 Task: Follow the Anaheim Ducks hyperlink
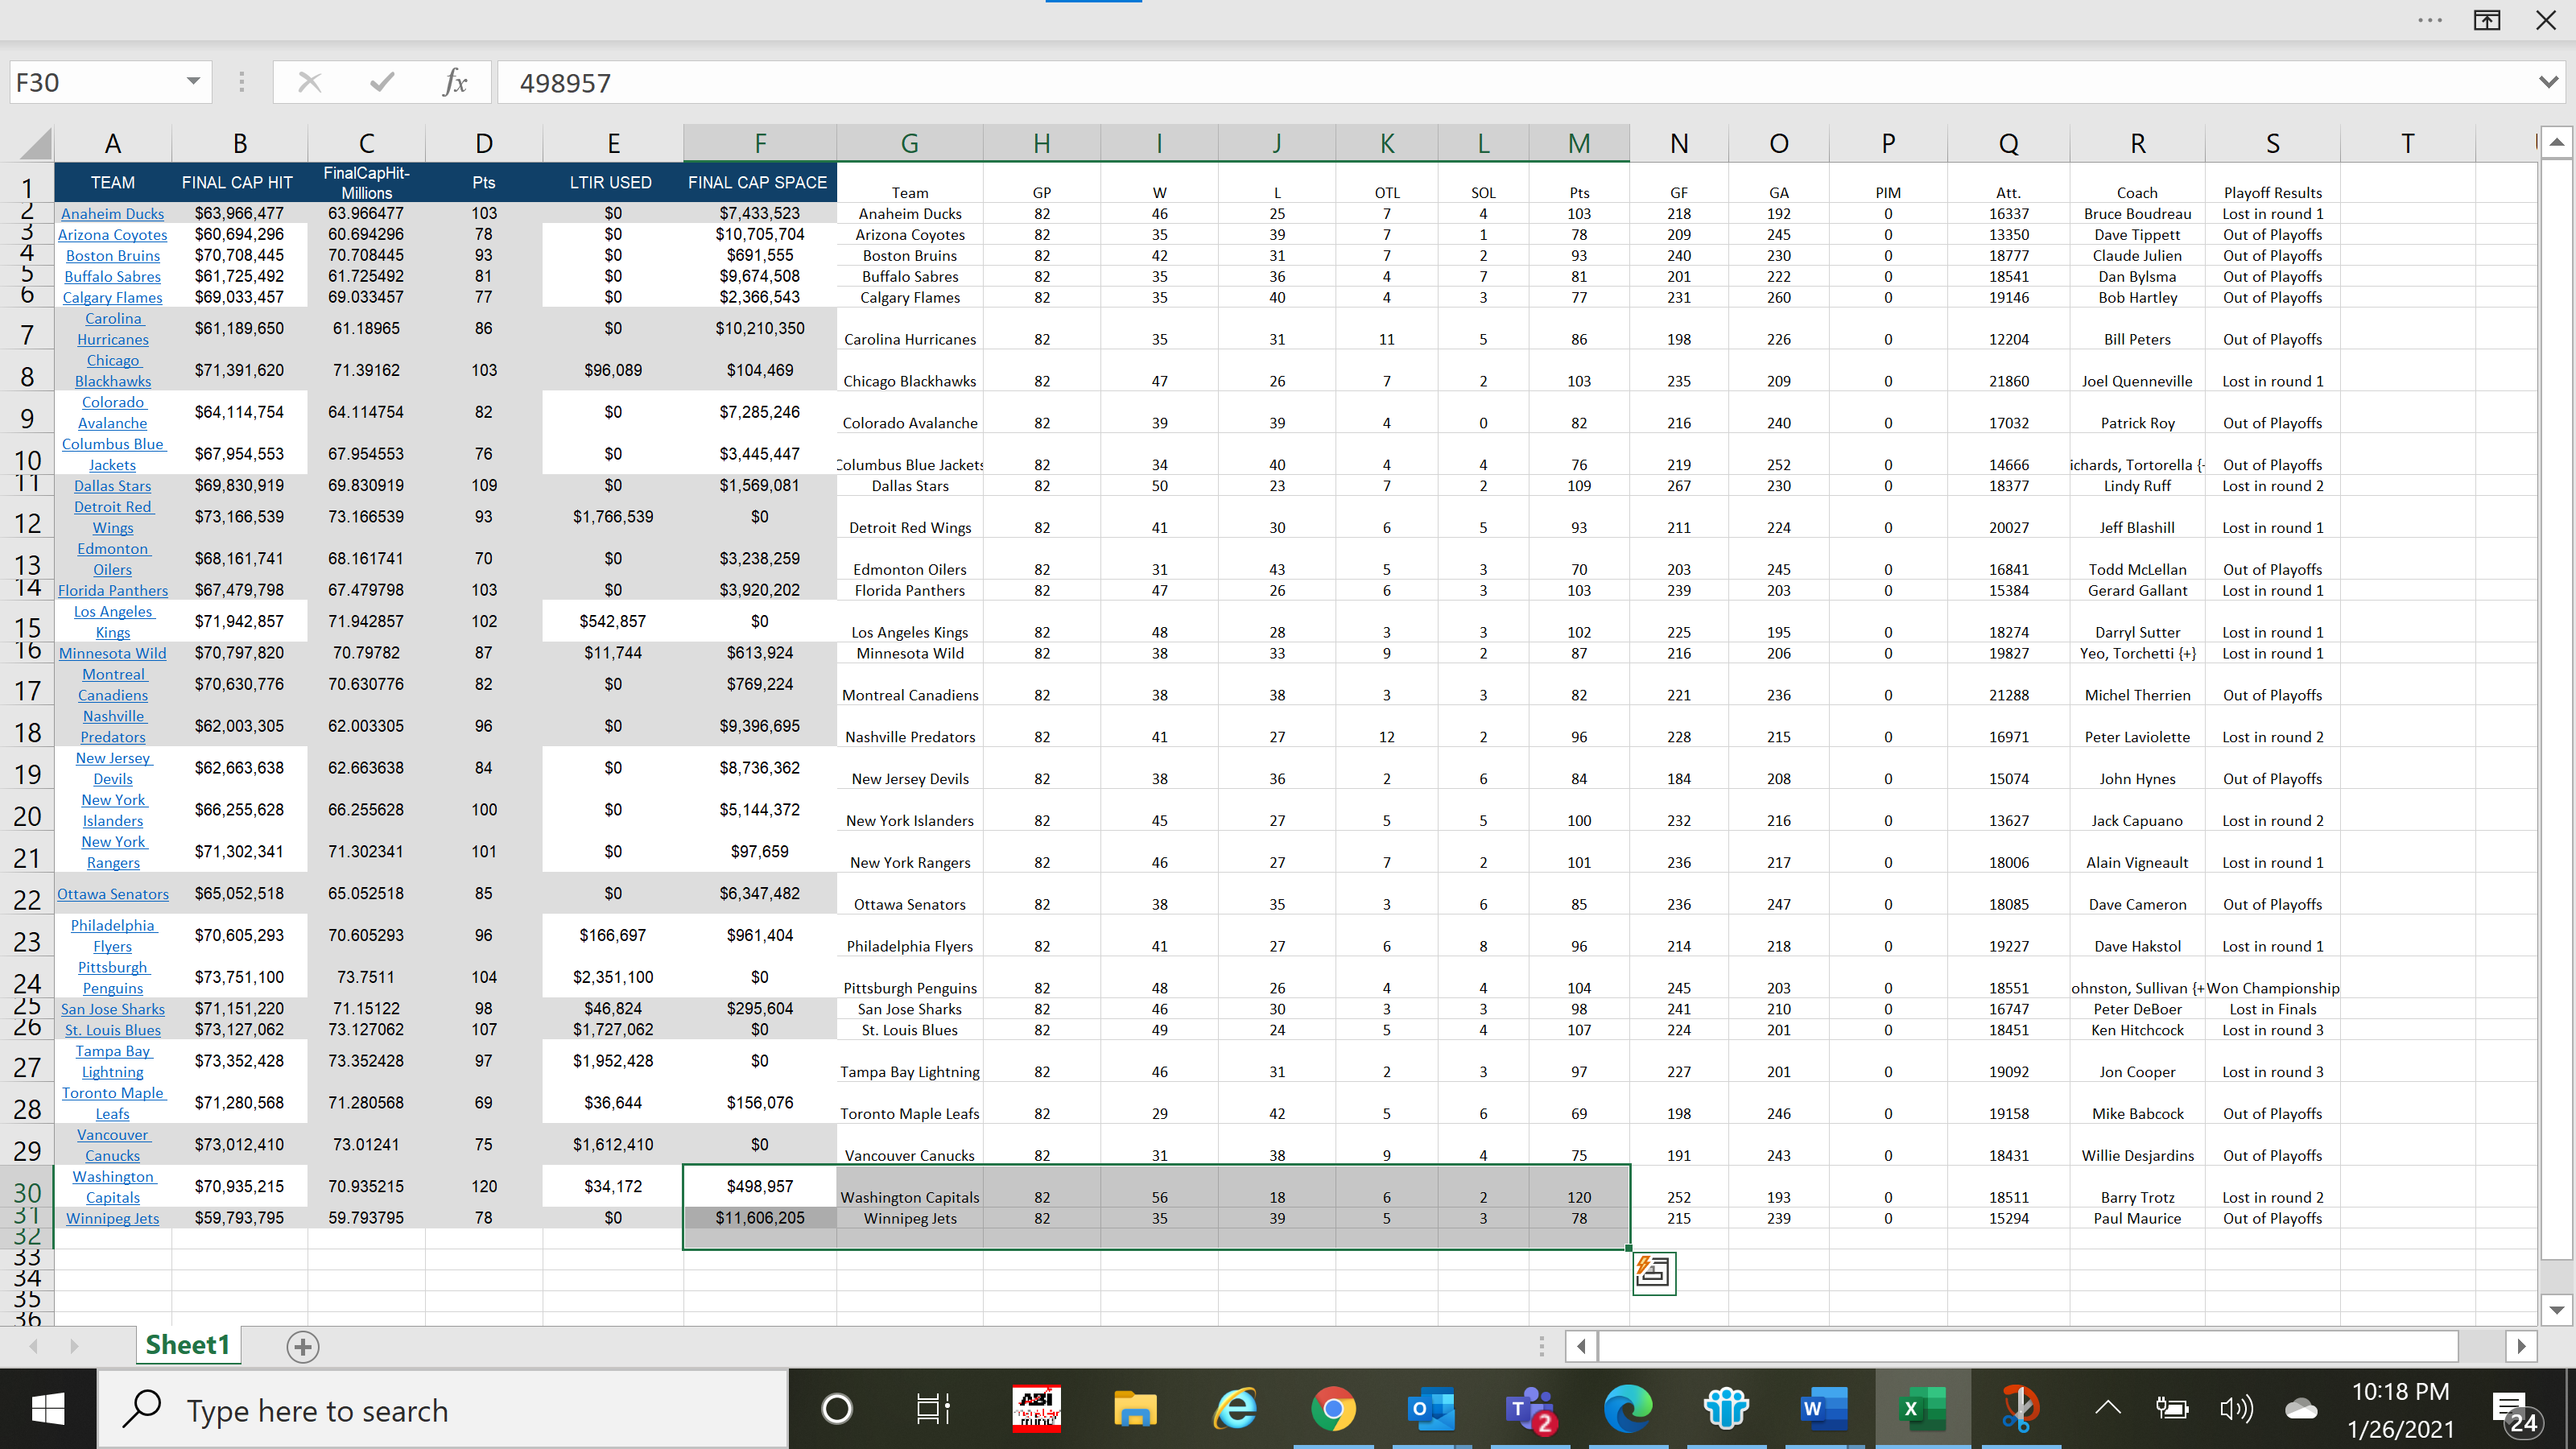tap(112, 213)
